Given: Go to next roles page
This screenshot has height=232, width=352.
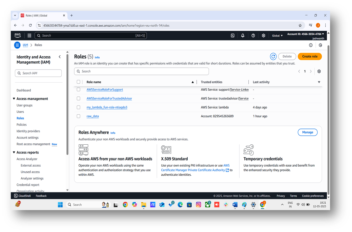Looking at the screenshot, I should (311, 71).
